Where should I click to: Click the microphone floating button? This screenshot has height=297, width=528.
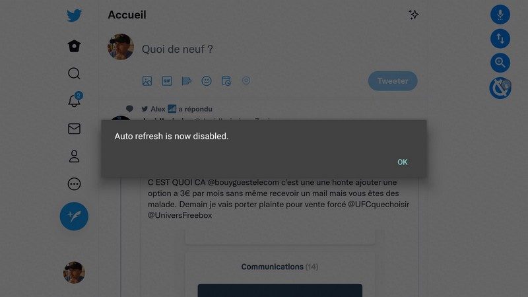click(500, 15)
